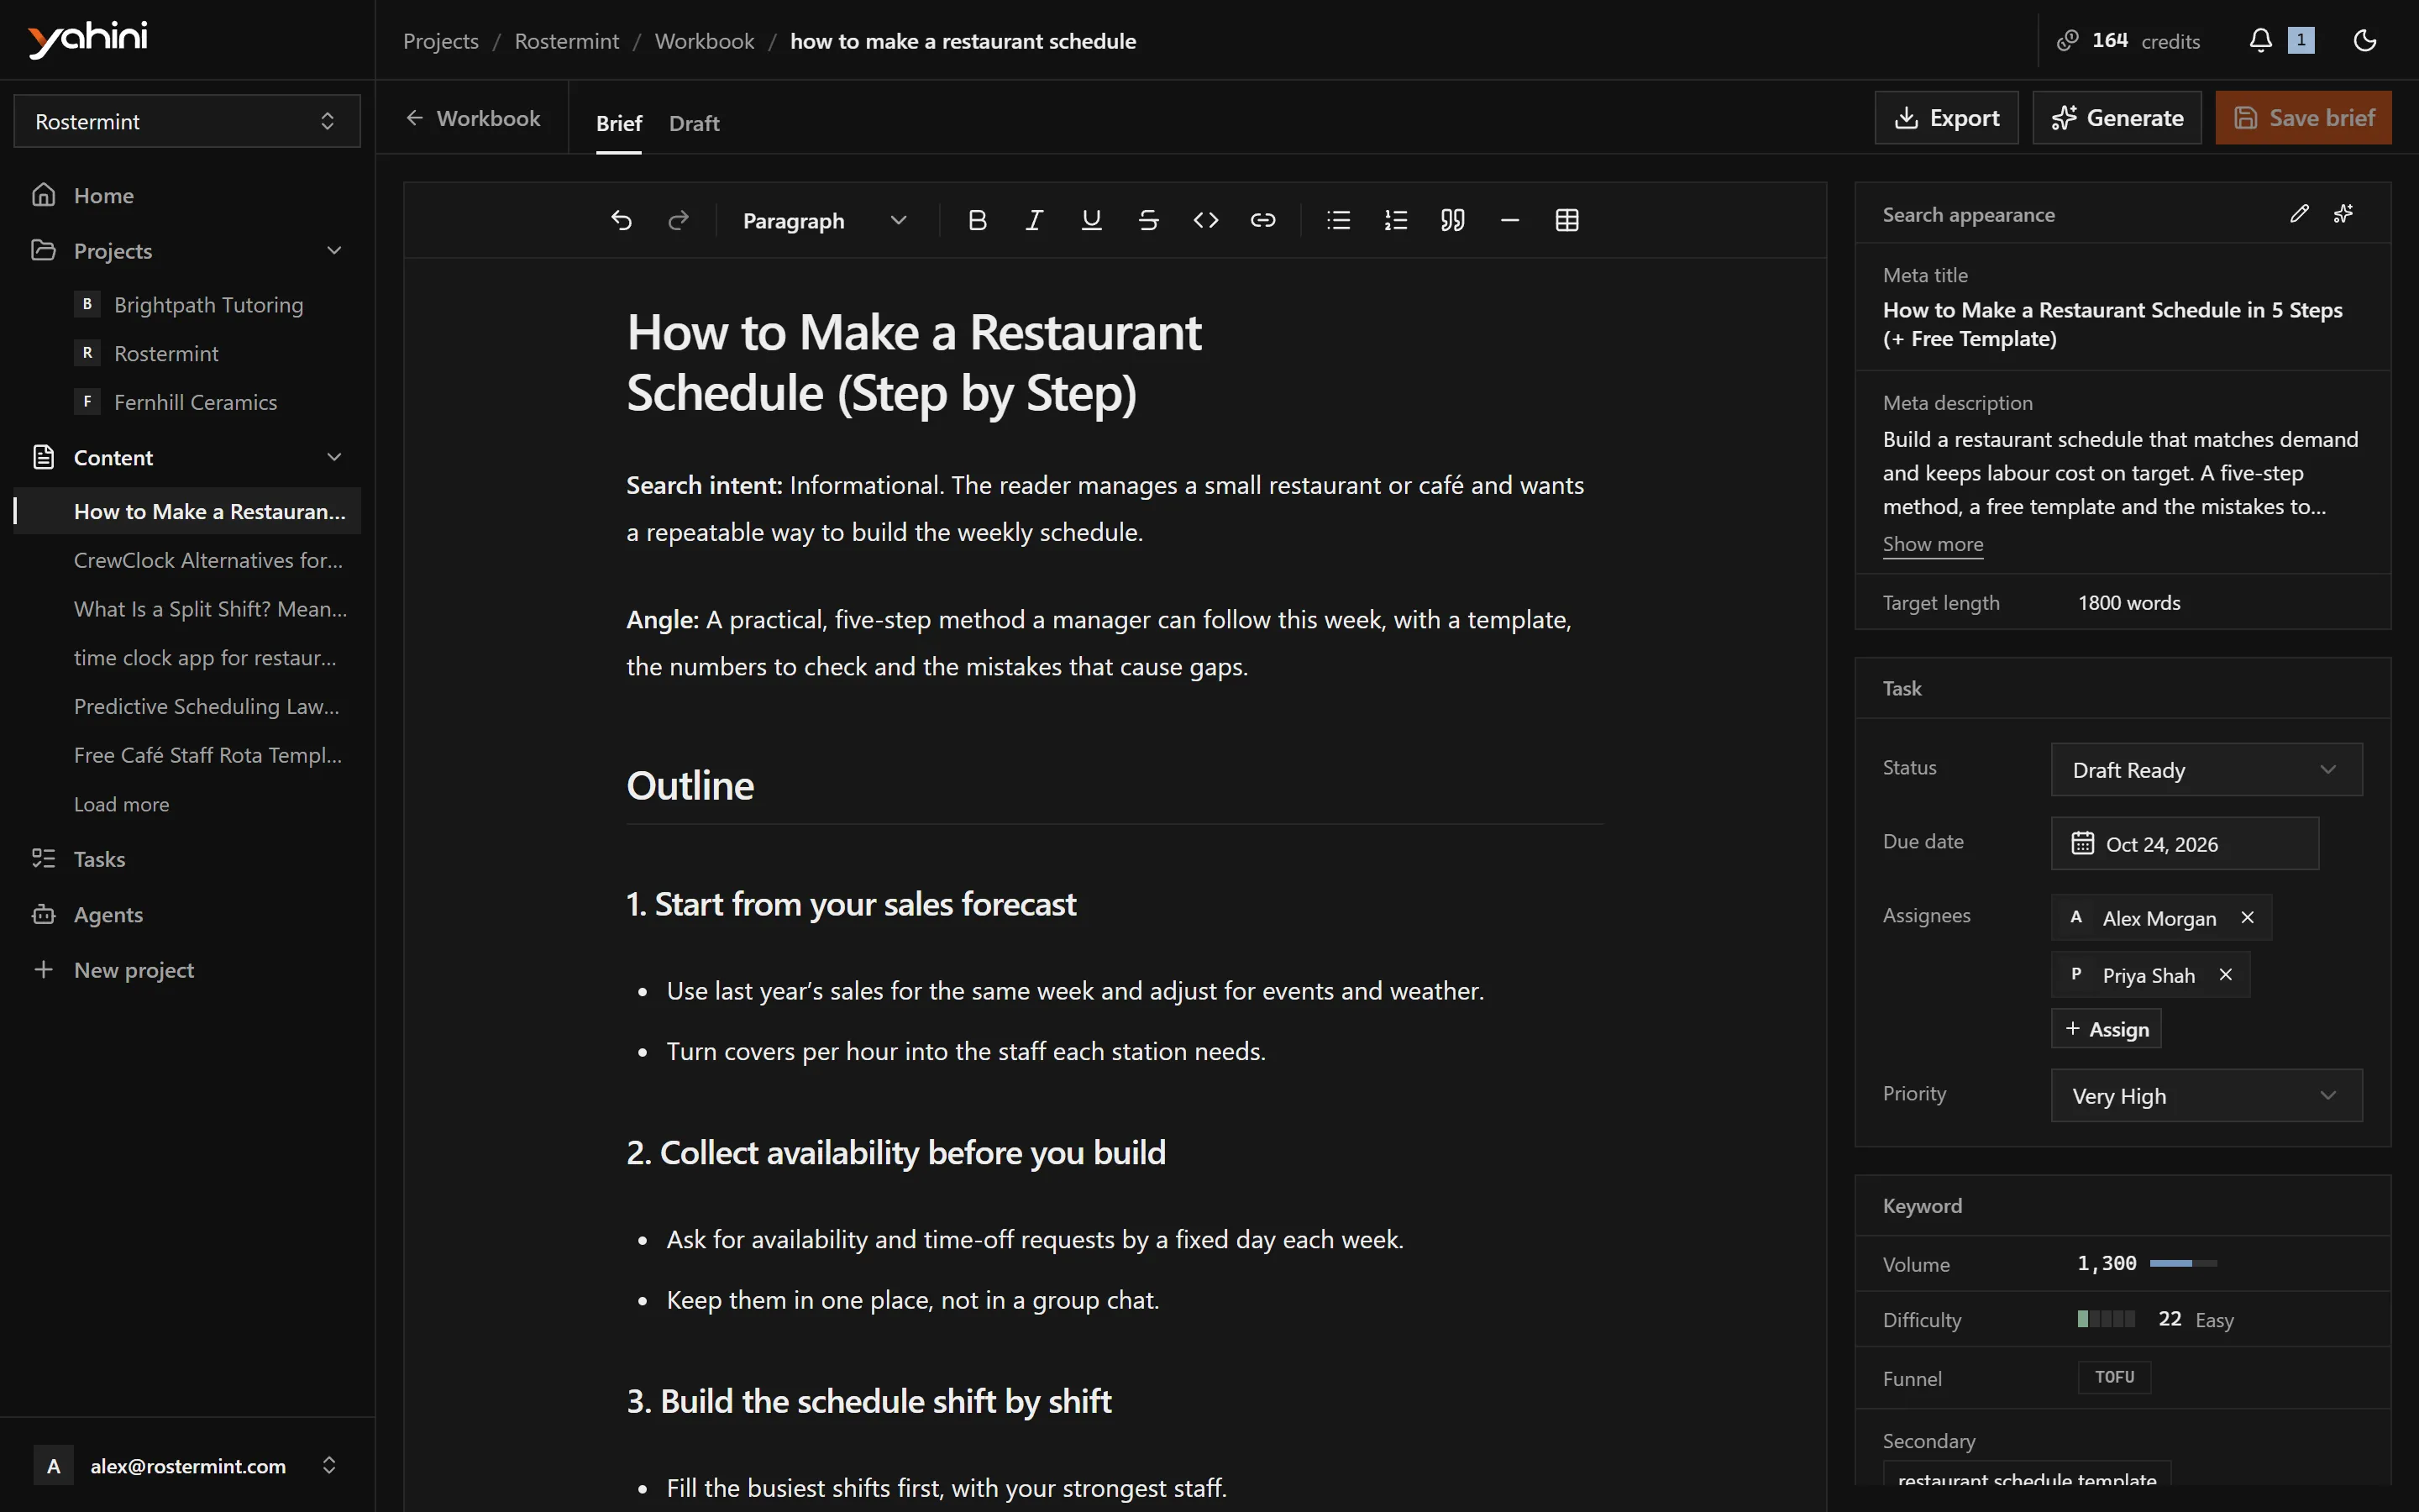2419x1512 pixels.
Task: Remove Alex Morgan from assignees
Action: click(2247, 917)
